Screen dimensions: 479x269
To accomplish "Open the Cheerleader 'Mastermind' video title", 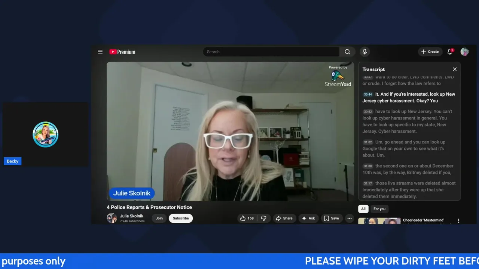I will click(x=423, y=220).
